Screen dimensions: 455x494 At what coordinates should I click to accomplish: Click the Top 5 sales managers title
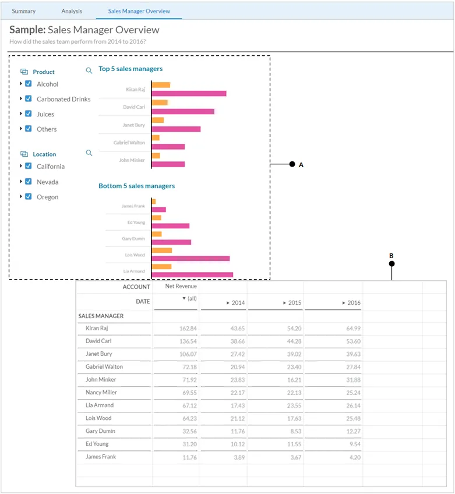[x=130, y=69]
